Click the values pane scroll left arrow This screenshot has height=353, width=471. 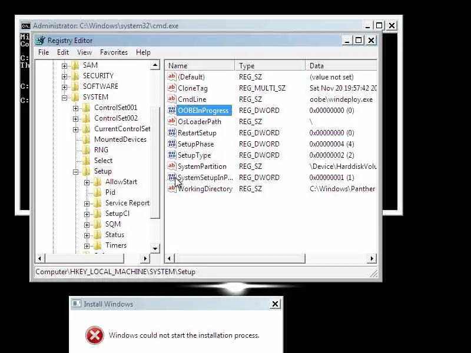coord(170,258)
